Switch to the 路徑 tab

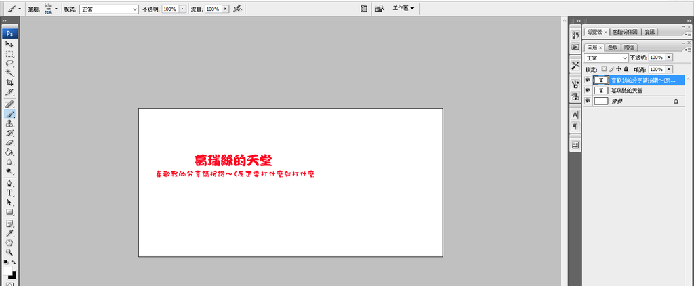pos(630,47)
